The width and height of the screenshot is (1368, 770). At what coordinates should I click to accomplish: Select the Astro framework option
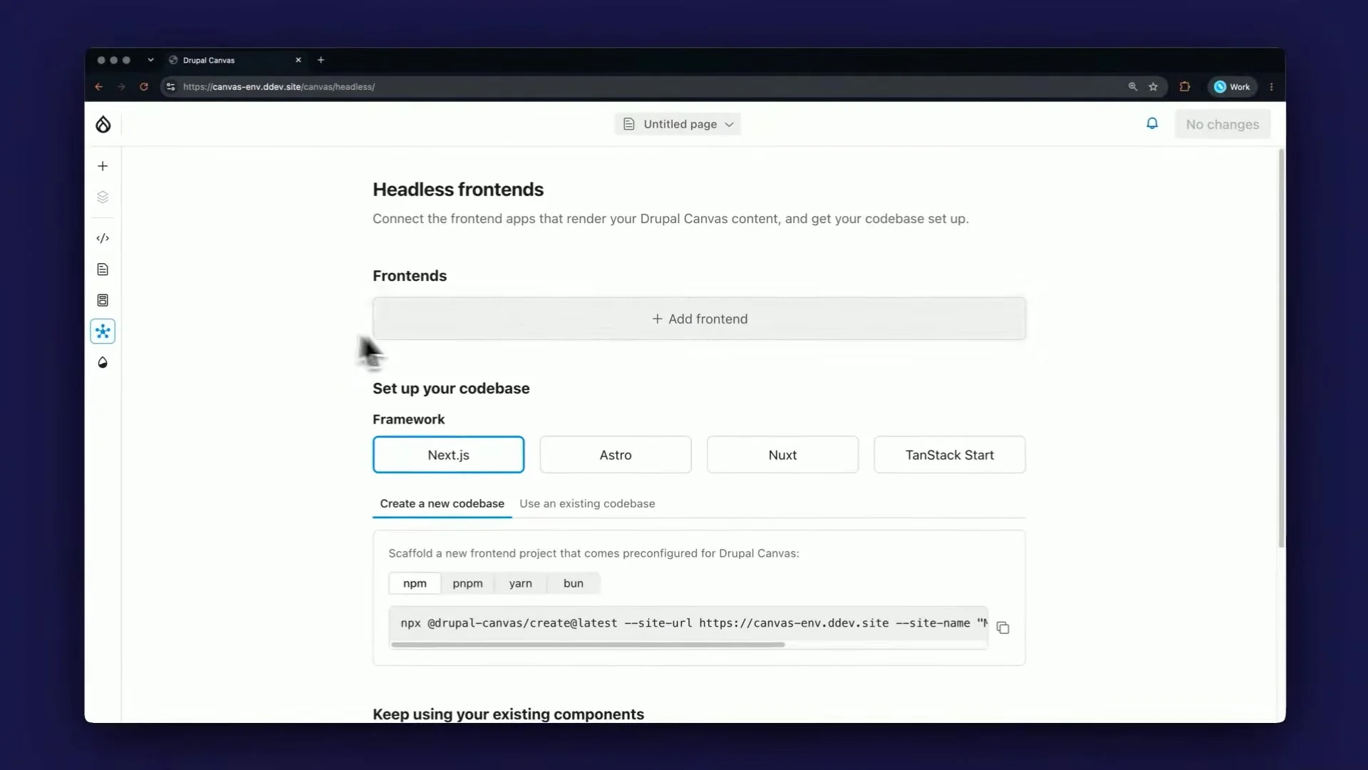tap(616, 455)
